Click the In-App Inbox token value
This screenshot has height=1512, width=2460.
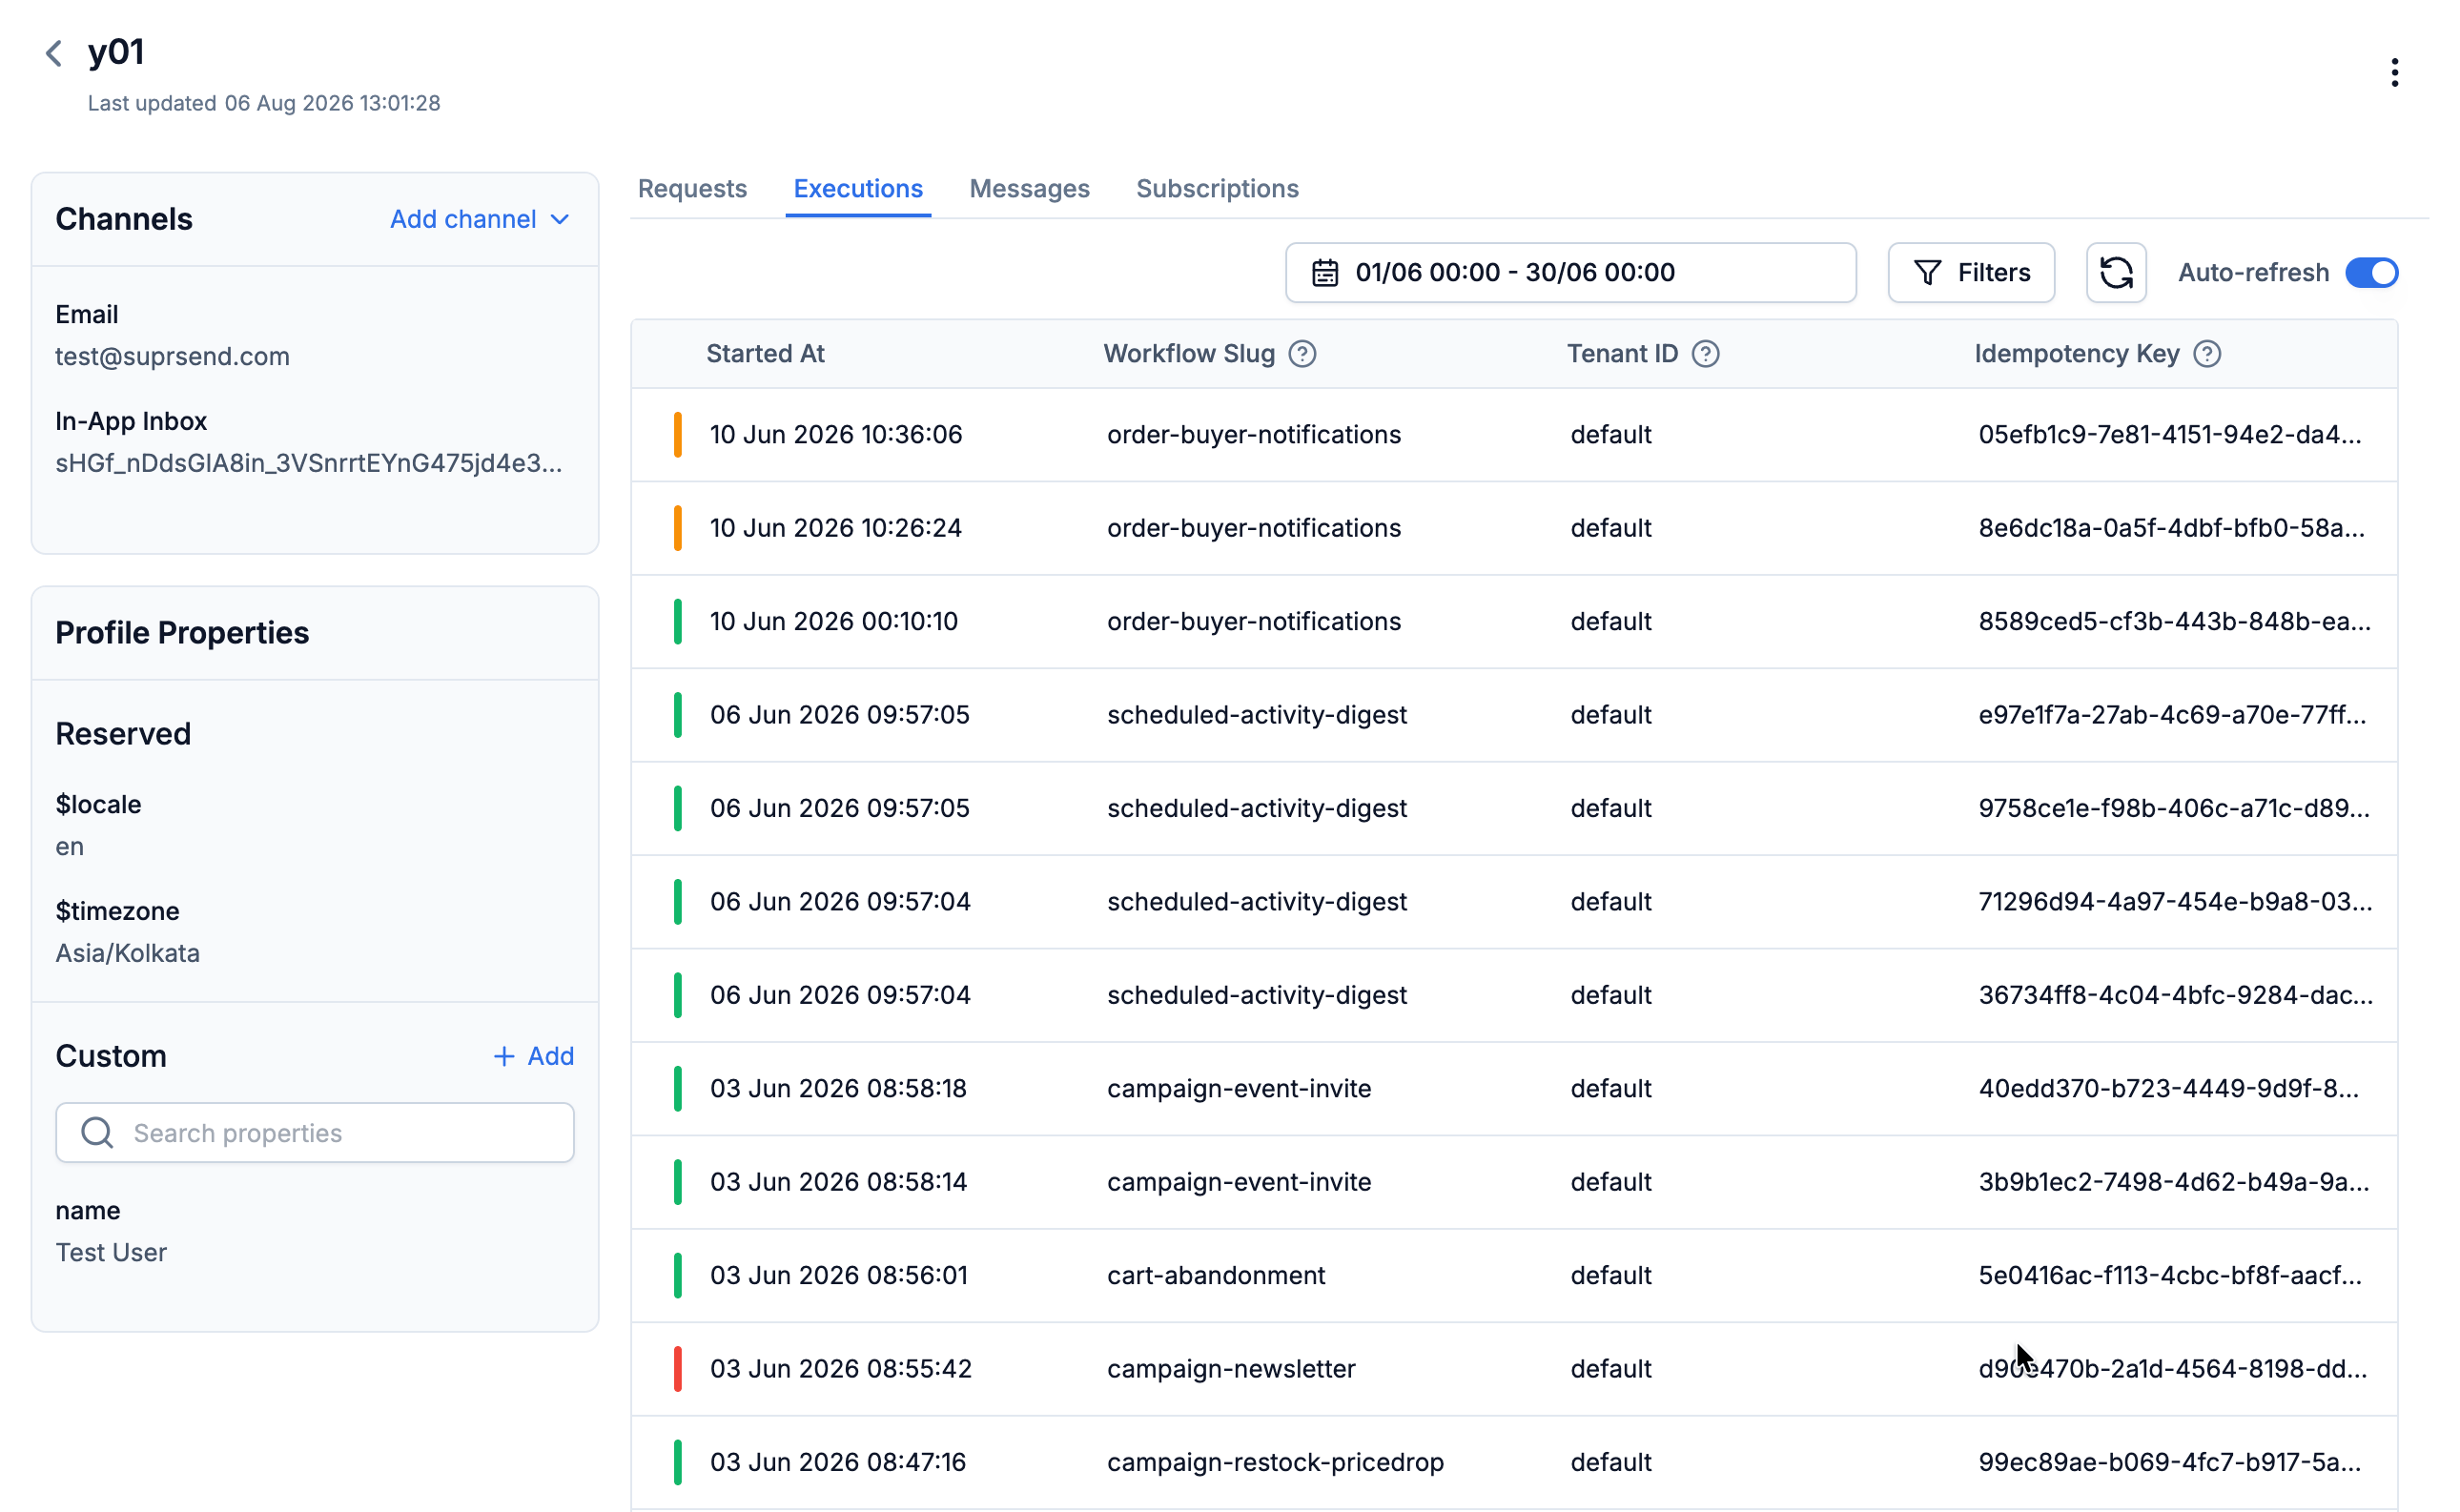click(x=308, y=463)
